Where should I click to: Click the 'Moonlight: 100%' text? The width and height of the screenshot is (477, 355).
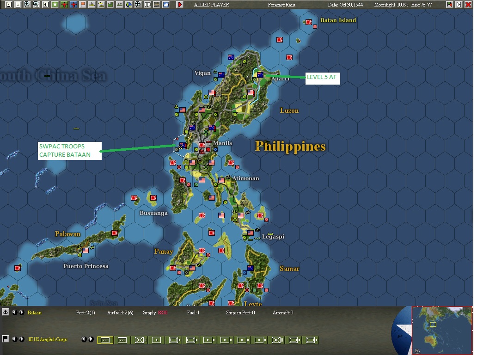point(391,5)
